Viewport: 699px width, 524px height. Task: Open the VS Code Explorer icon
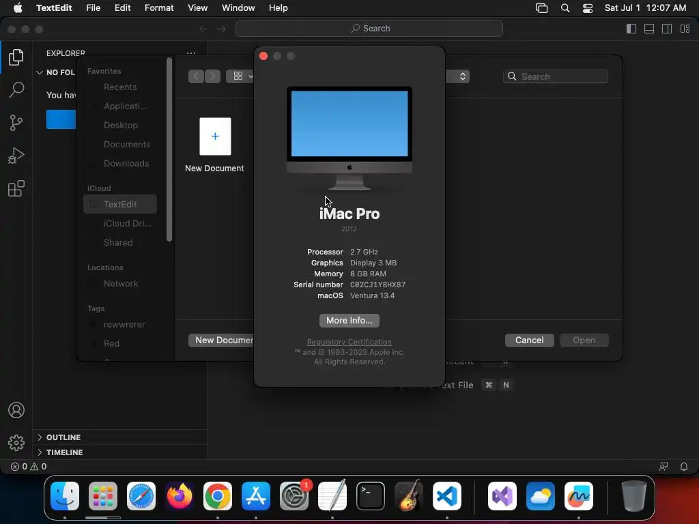point(16,57)
